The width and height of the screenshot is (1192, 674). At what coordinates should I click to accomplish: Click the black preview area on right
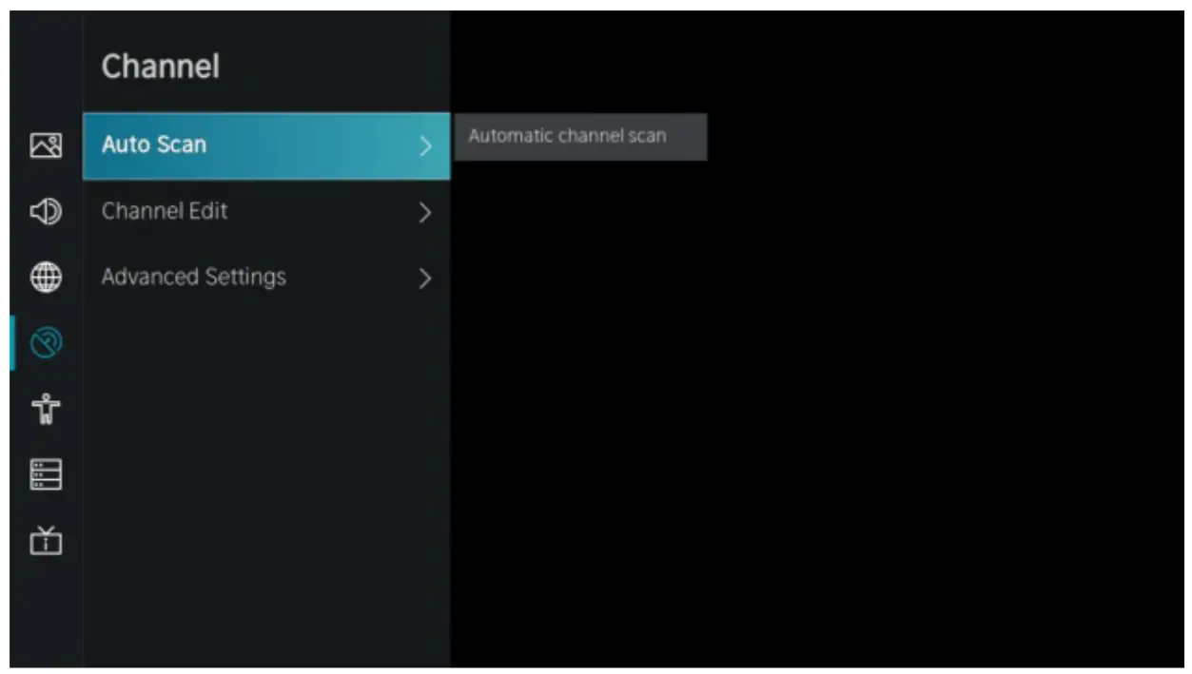[x=818, y=399]
